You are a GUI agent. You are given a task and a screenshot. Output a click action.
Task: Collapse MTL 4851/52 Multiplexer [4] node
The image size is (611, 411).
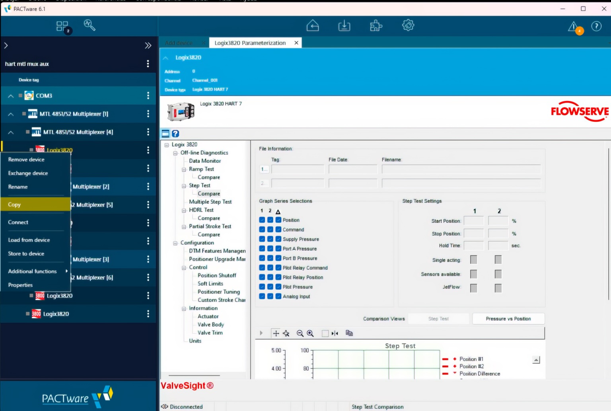click(11, 132)
